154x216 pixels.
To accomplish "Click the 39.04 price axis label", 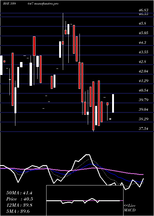I will (x=144, y=110).
